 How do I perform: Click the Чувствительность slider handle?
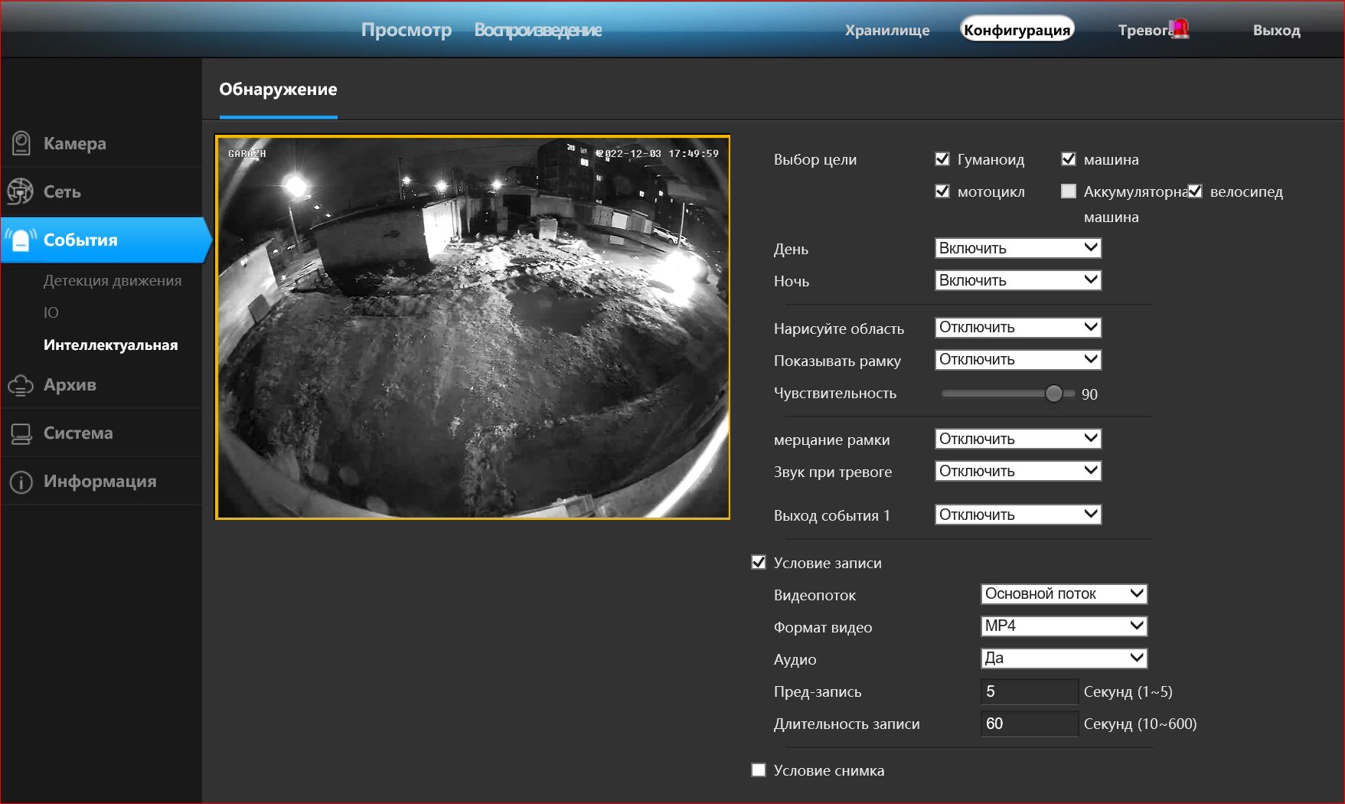pos(1054,394)
